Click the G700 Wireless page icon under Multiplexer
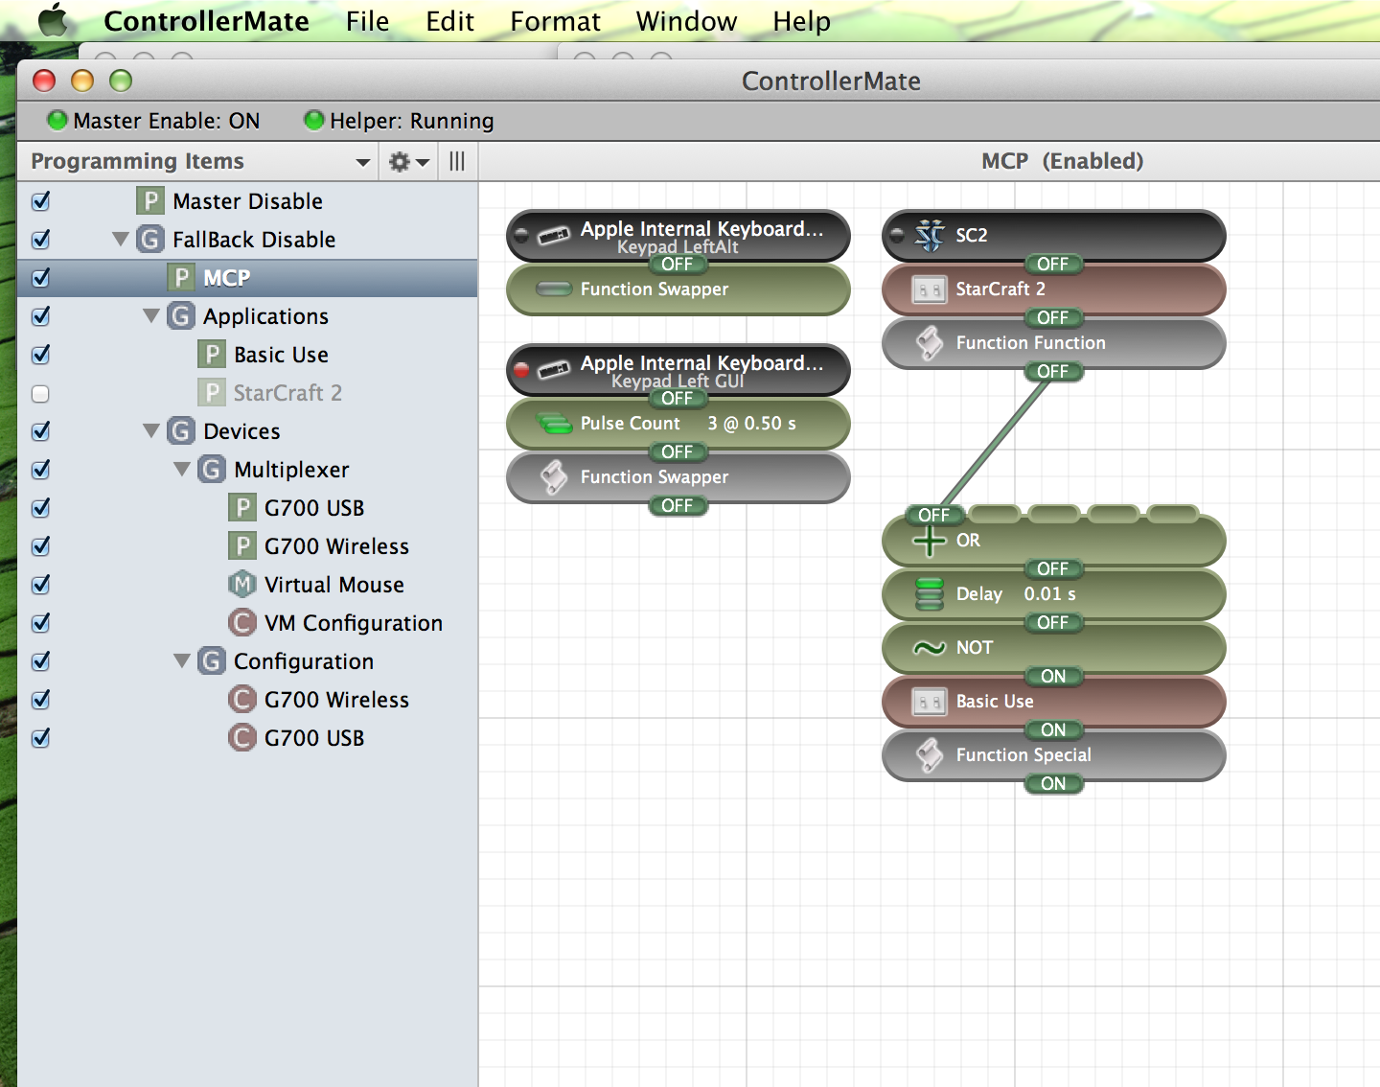Screen dimensions: 1380x1087 tap(241, 546)
